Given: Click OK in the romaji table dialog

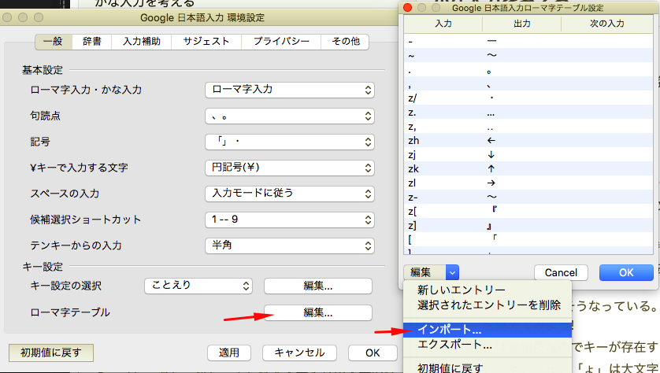Looking at the screenshot, I should 626,272.
